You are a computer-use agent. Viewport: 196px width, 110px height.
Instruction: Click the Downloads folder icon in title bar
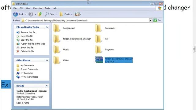(x=13, y=4)
